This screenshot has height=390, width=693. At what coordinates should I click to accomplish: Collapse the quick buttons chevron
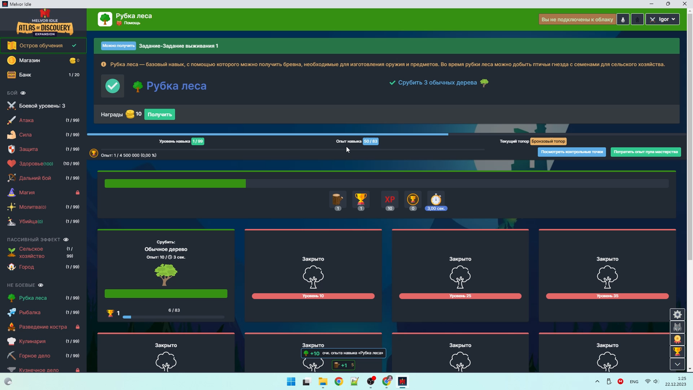click(x=677, y=364)
